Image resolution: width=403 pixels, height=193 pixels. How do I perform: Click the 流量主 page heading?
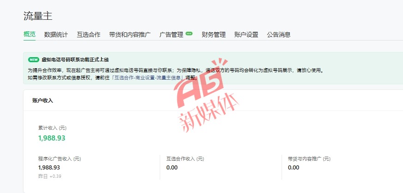tap(38, 16)
